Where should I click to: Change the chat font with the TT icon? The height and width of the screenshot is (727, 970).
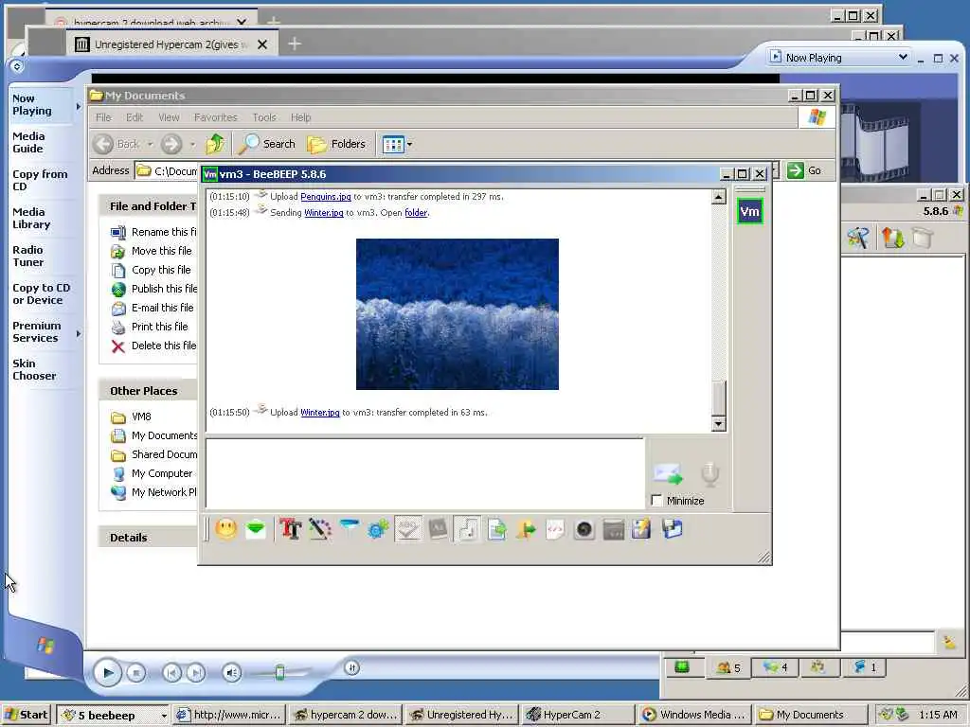pos(290,529)
